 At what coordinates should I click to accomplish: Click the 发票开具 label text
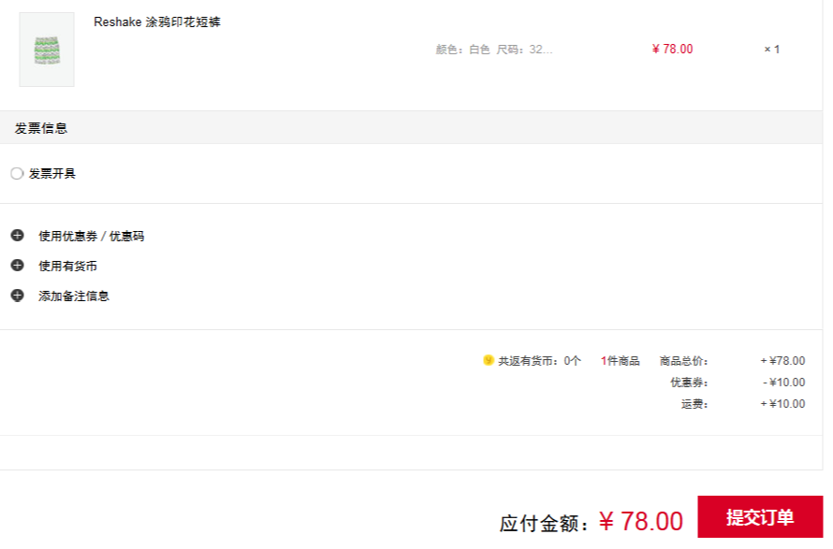[52, 174]
